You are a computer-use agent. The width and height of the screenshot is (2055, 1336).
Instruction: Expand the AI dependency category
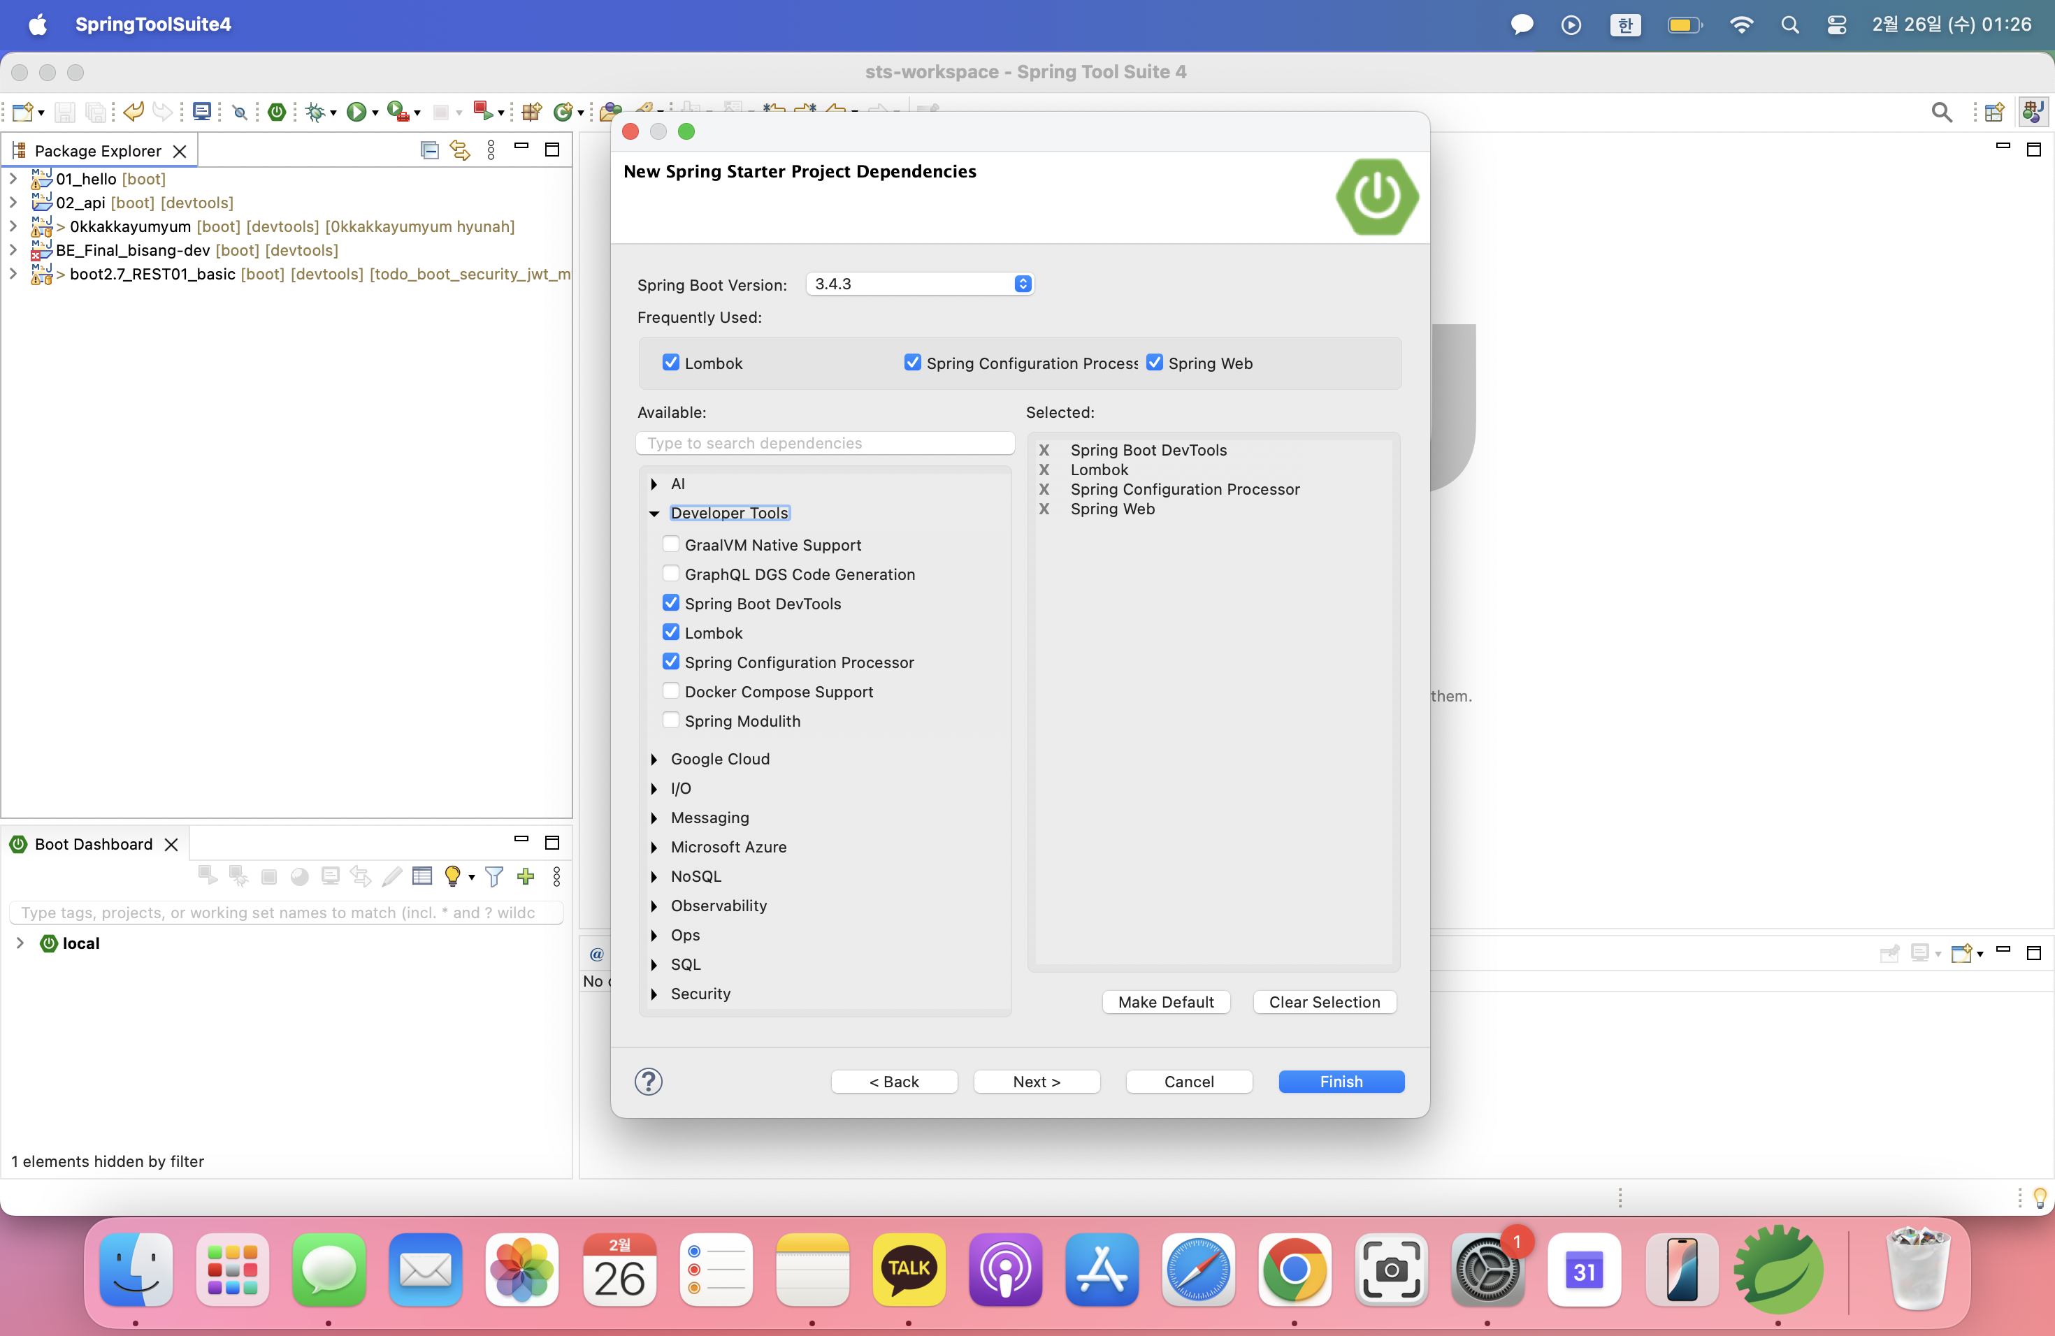pyautogui.click(x=654, y=484)
